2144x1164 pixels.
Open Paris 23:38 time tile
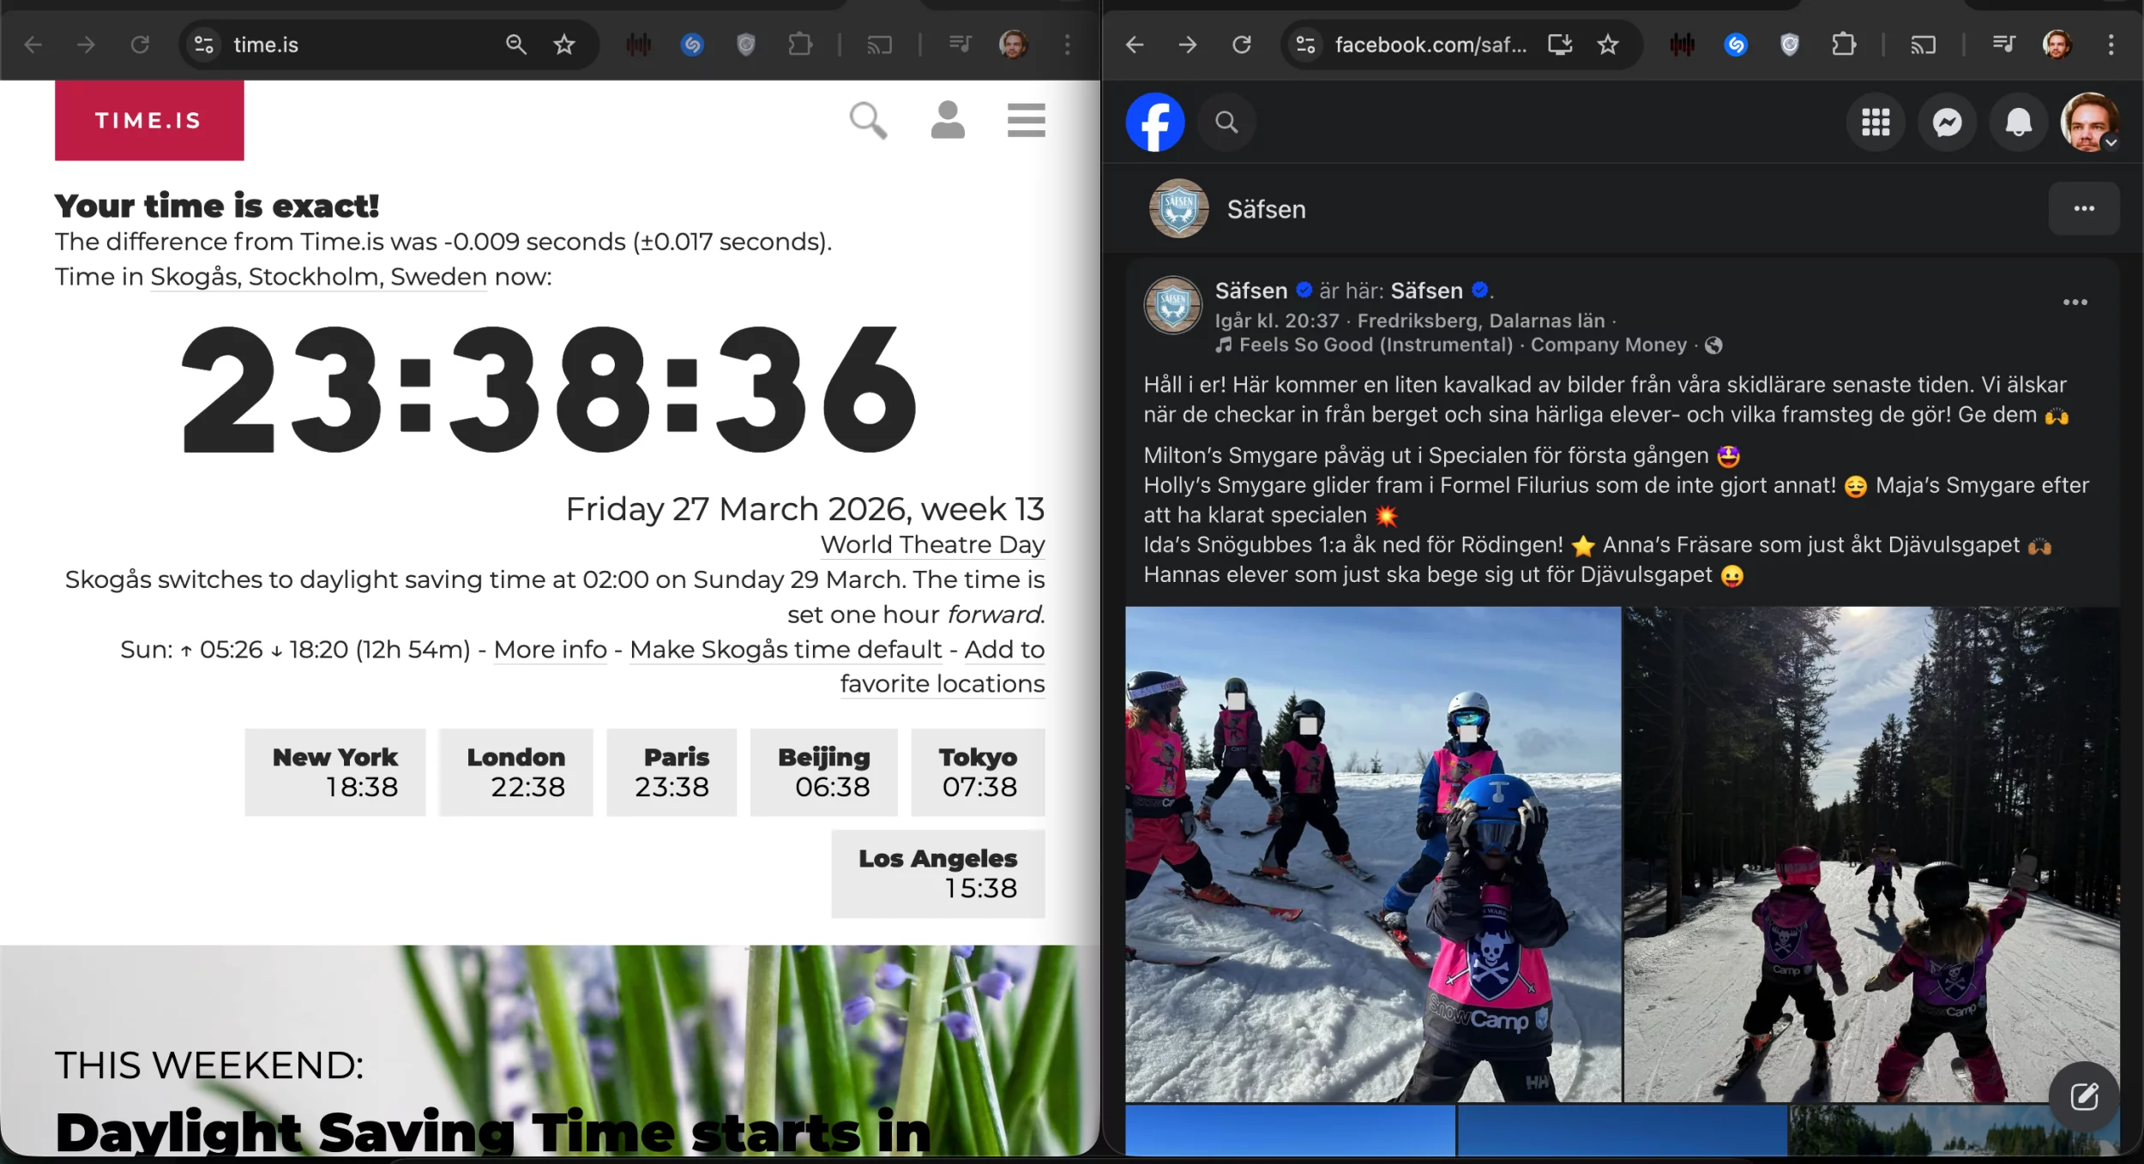[x=672, y=772]
